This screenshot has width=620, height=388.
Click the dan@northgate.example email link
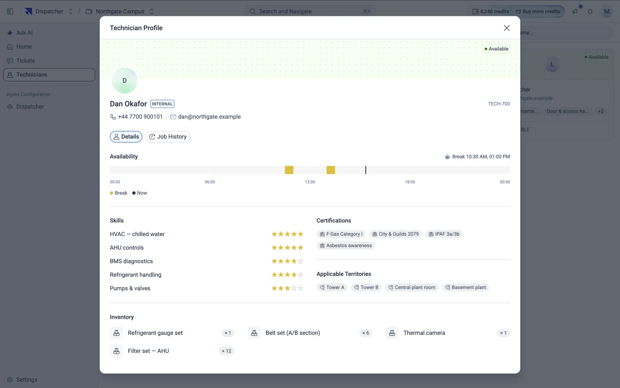click(x=209, y=117)
